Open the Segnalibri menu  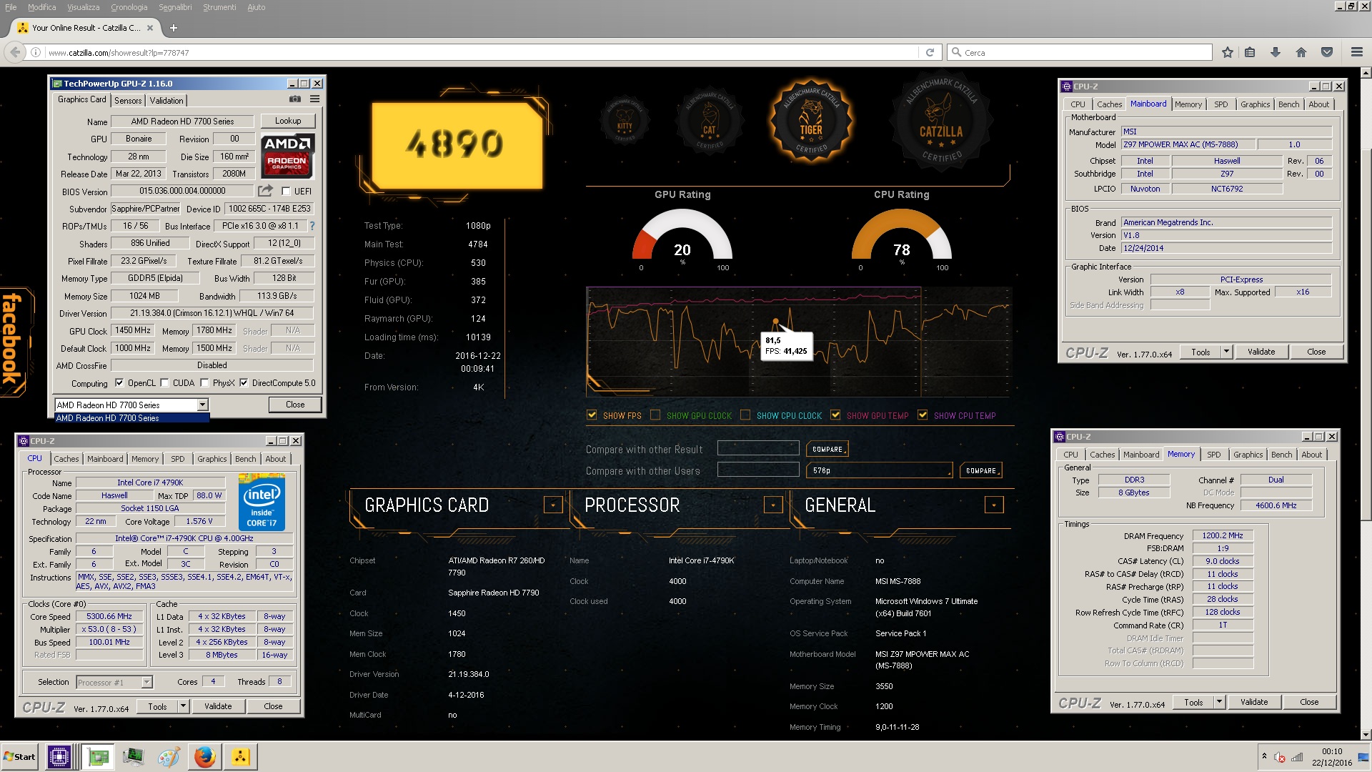[175, 7]
